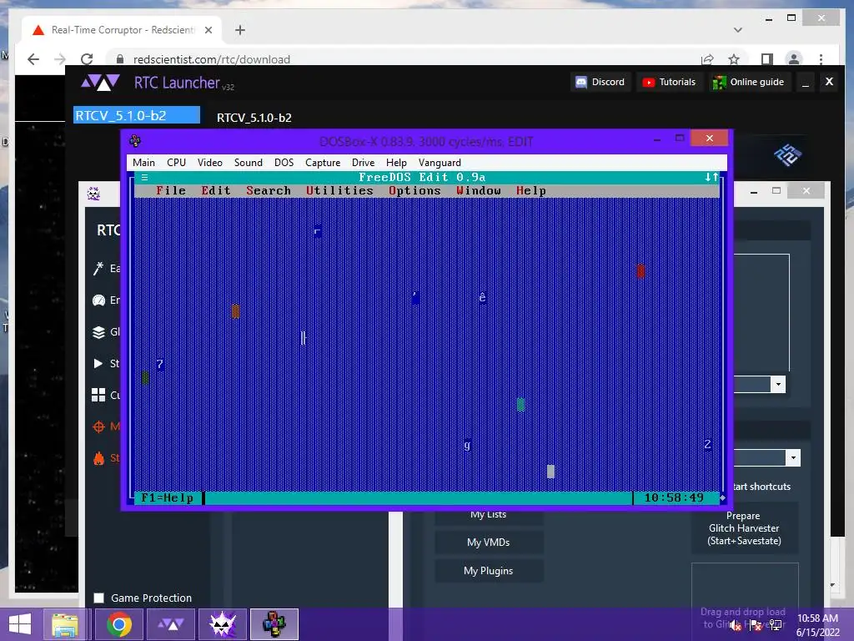Bookmark this page with the star icon
This screenshot has height=641, width=854.
click(734, 59)
